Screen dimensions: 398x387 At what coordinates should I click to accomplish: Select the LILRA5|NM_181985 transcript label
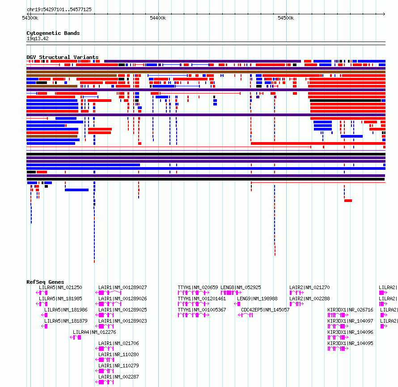click(x=60, y=299)
